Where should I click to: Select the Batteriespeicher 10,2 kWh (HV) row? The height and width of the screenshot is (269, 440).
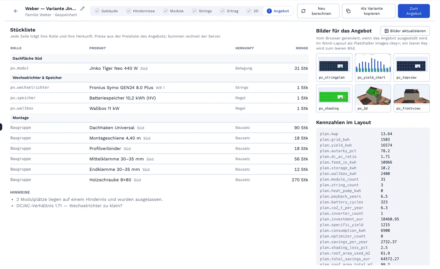pyautogui.click(x=159, y=98)
